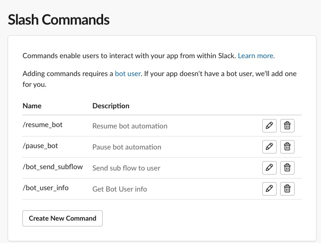The image size is (321, 243).
Task: Open the Learn more link
Action: [x=256, y=56]
